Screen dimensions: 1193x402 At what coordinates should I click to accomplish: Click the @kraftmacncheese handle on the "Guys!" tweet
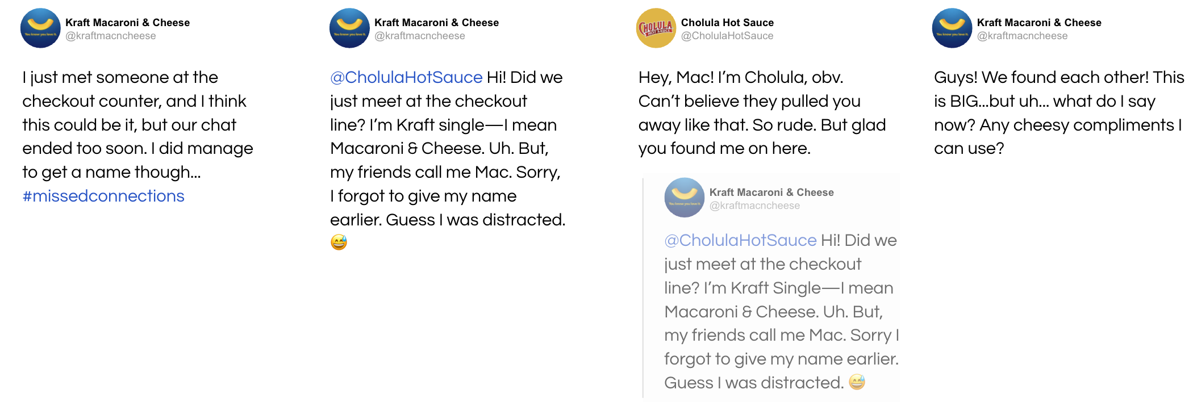pos(1023,36)
